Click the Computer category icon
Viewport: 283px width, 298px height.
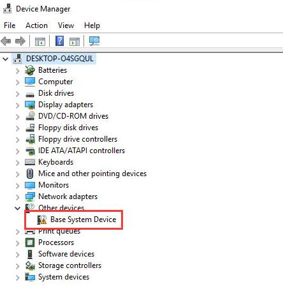(30, 82)
